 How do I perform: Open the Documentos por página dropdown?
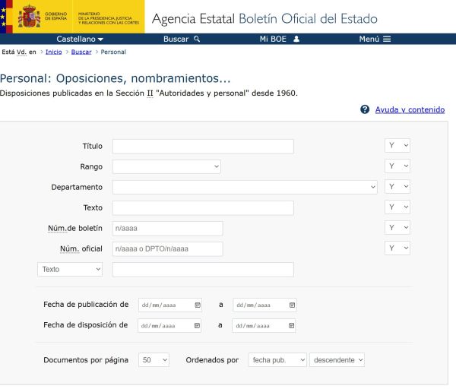tap(154, 360)
